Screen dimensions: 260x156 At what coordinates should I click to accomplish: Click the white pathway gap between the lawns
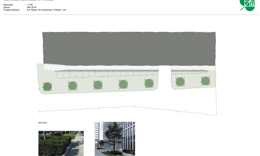click(165, 78)
